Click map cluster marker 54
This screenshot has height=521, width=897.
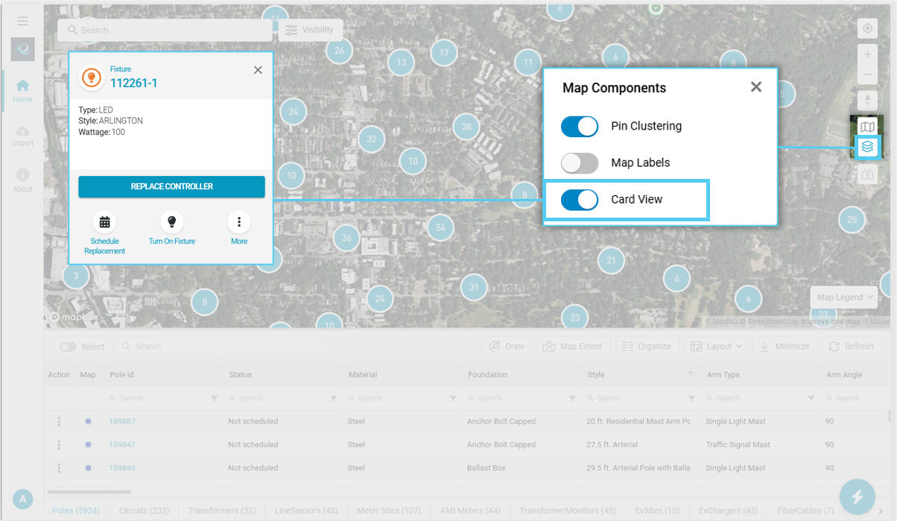coord(440,227)
